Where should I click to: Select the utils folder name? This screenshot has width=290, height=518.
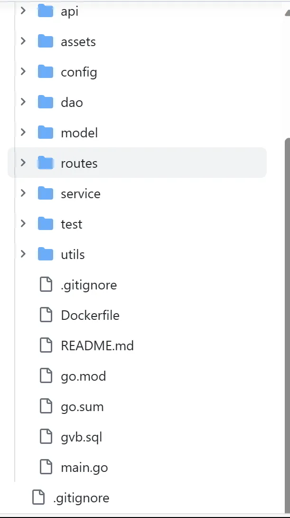[73, 255]
